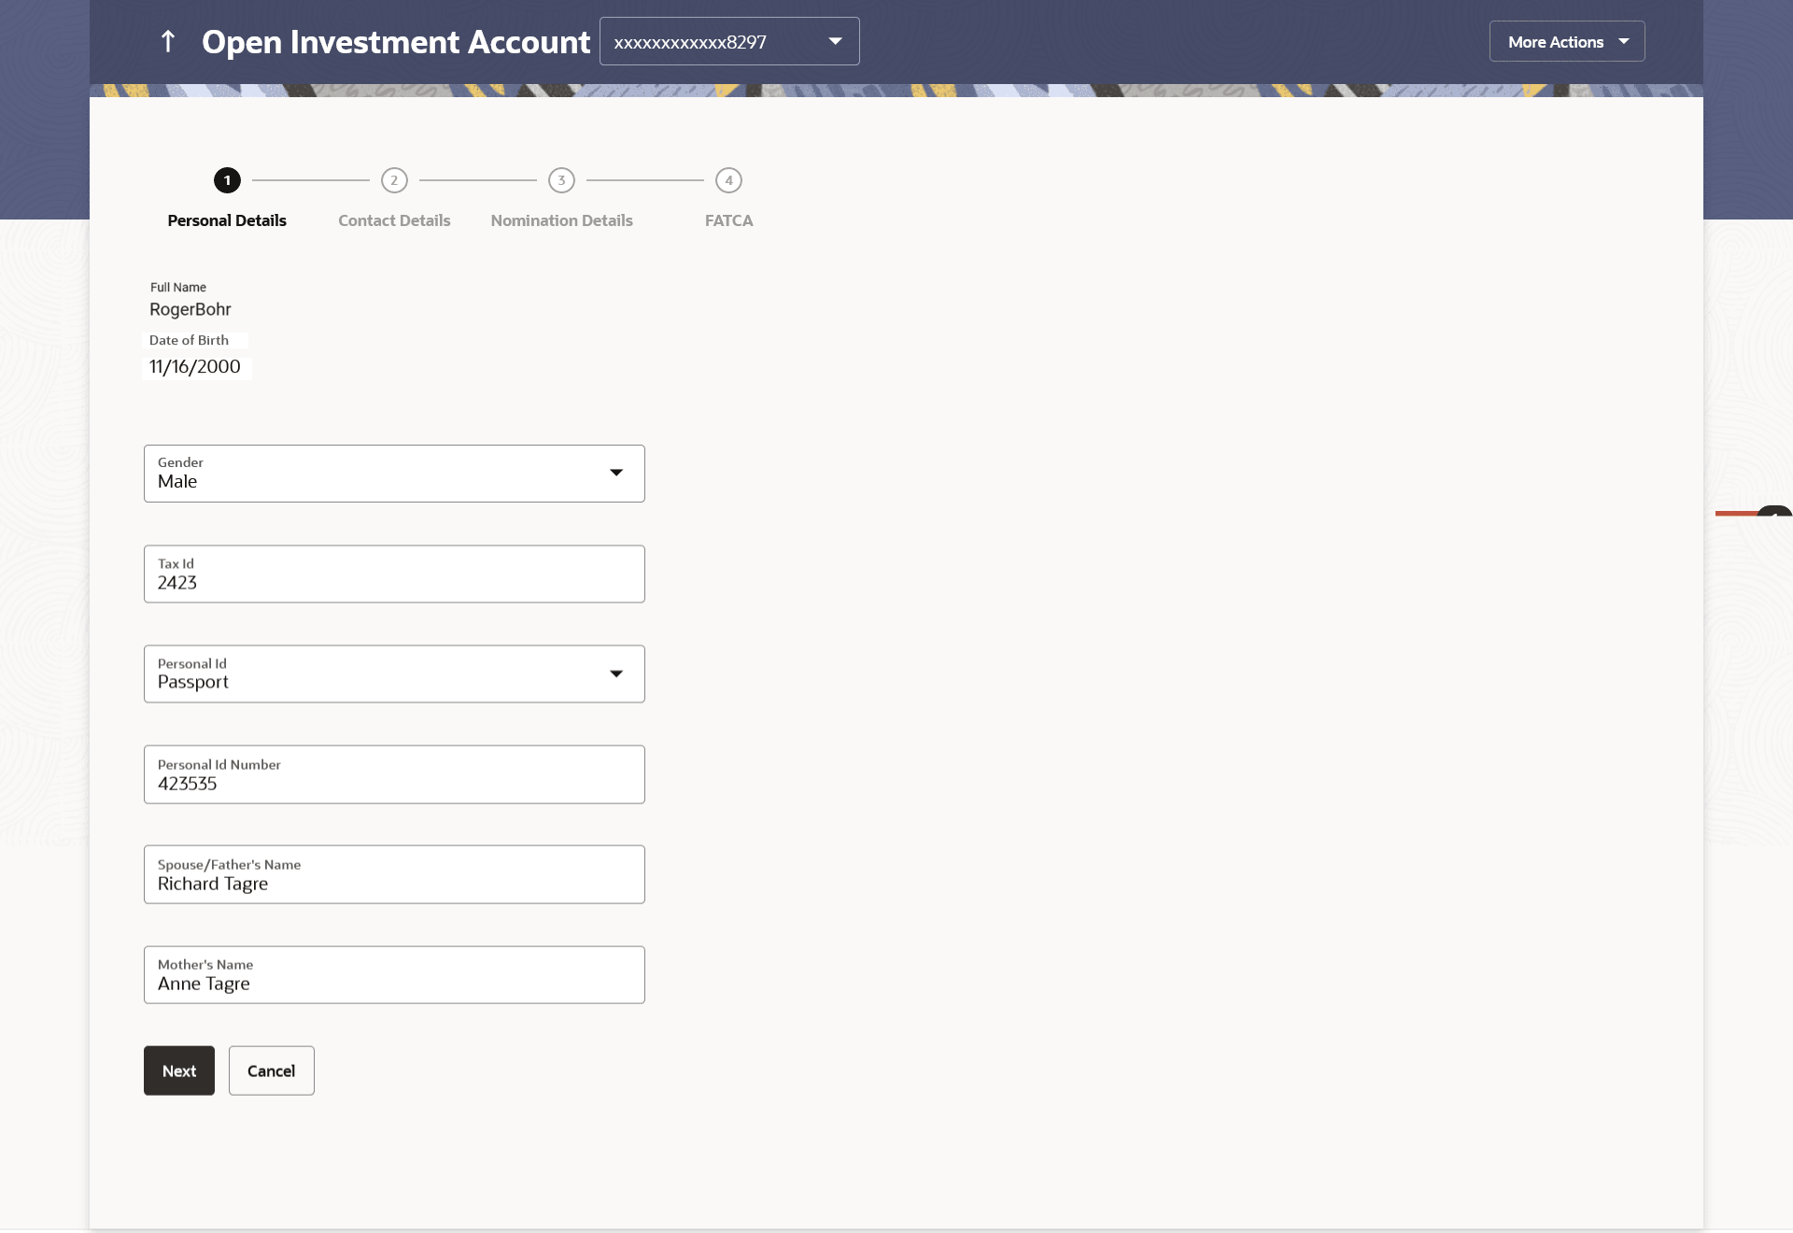1793x1233 pixels.
Task: Go to Nomination Details step label
Action: 561,220
